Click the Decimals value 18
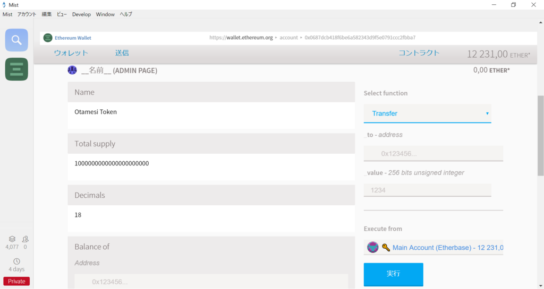This screenshot has height=289, width=544. click(78, 215)
